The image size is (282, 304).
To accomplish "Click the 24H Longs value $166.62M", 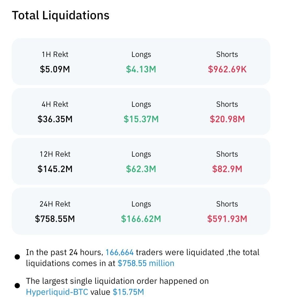I will point(141,219).
